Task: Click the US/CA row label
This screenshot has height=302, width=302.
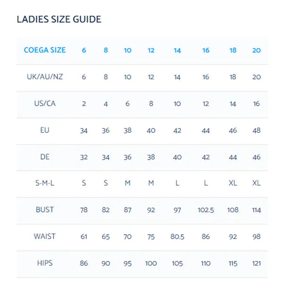Action: click(45, 103)
